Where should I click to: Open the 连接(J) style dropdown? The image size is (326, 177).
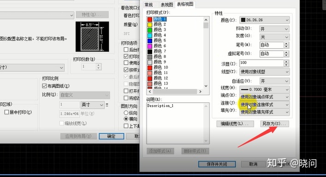(265, 105)
